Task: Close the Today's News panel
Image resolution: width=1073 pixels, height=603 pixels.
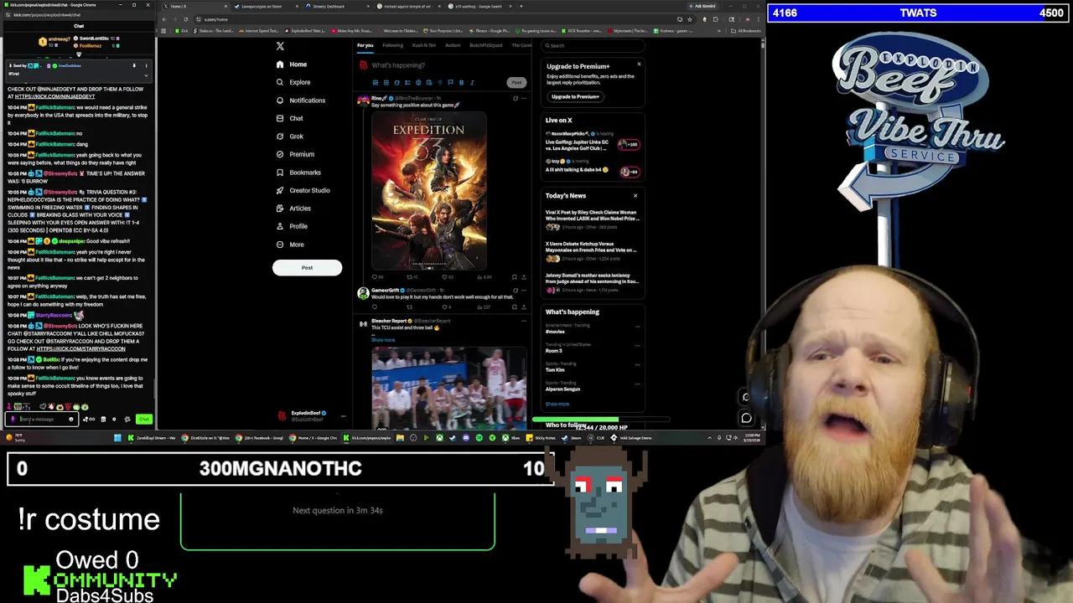Action: [x=635, y=196]
